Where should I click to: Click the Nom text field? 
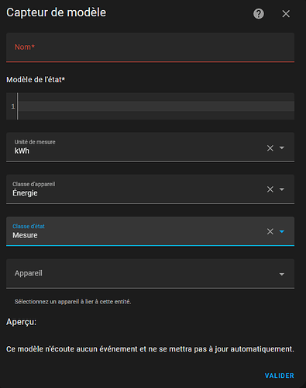150,47
